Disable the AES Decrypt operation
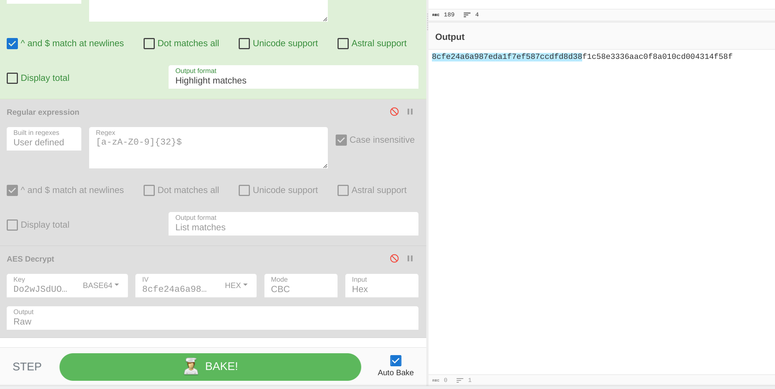Viewport: 775px width, 389px height. click(x=394, y=259)
